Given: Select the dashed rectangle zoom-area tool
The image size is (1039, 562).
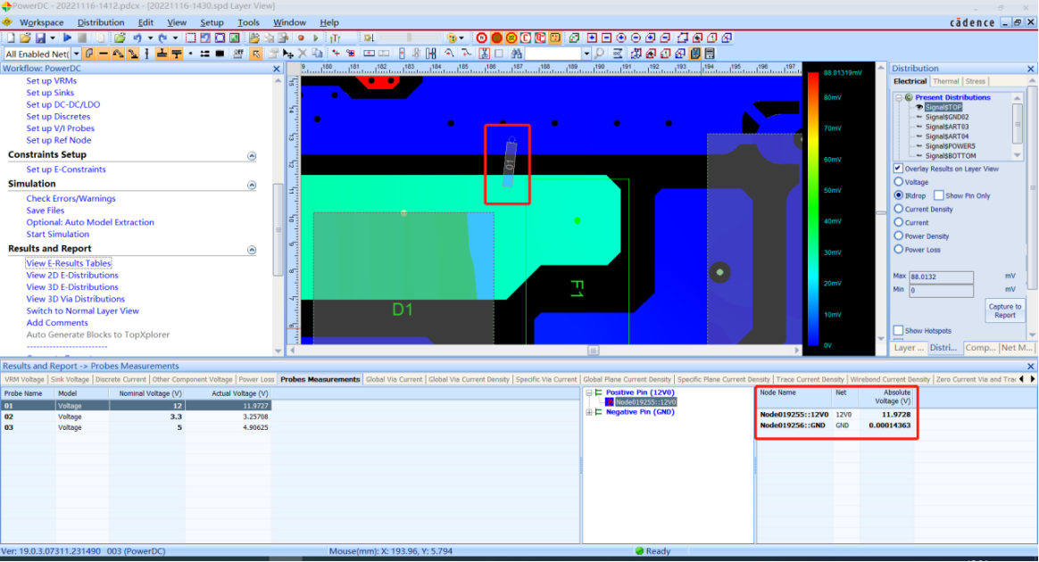Looking at the screenshot, I should click(191, 37).
